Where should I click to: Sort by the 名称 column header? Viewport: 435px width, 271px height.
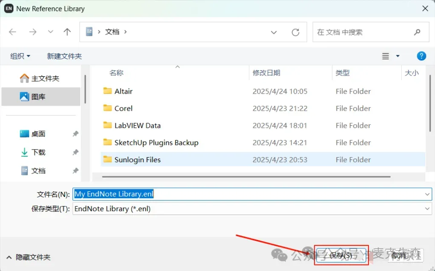(116, 73)
